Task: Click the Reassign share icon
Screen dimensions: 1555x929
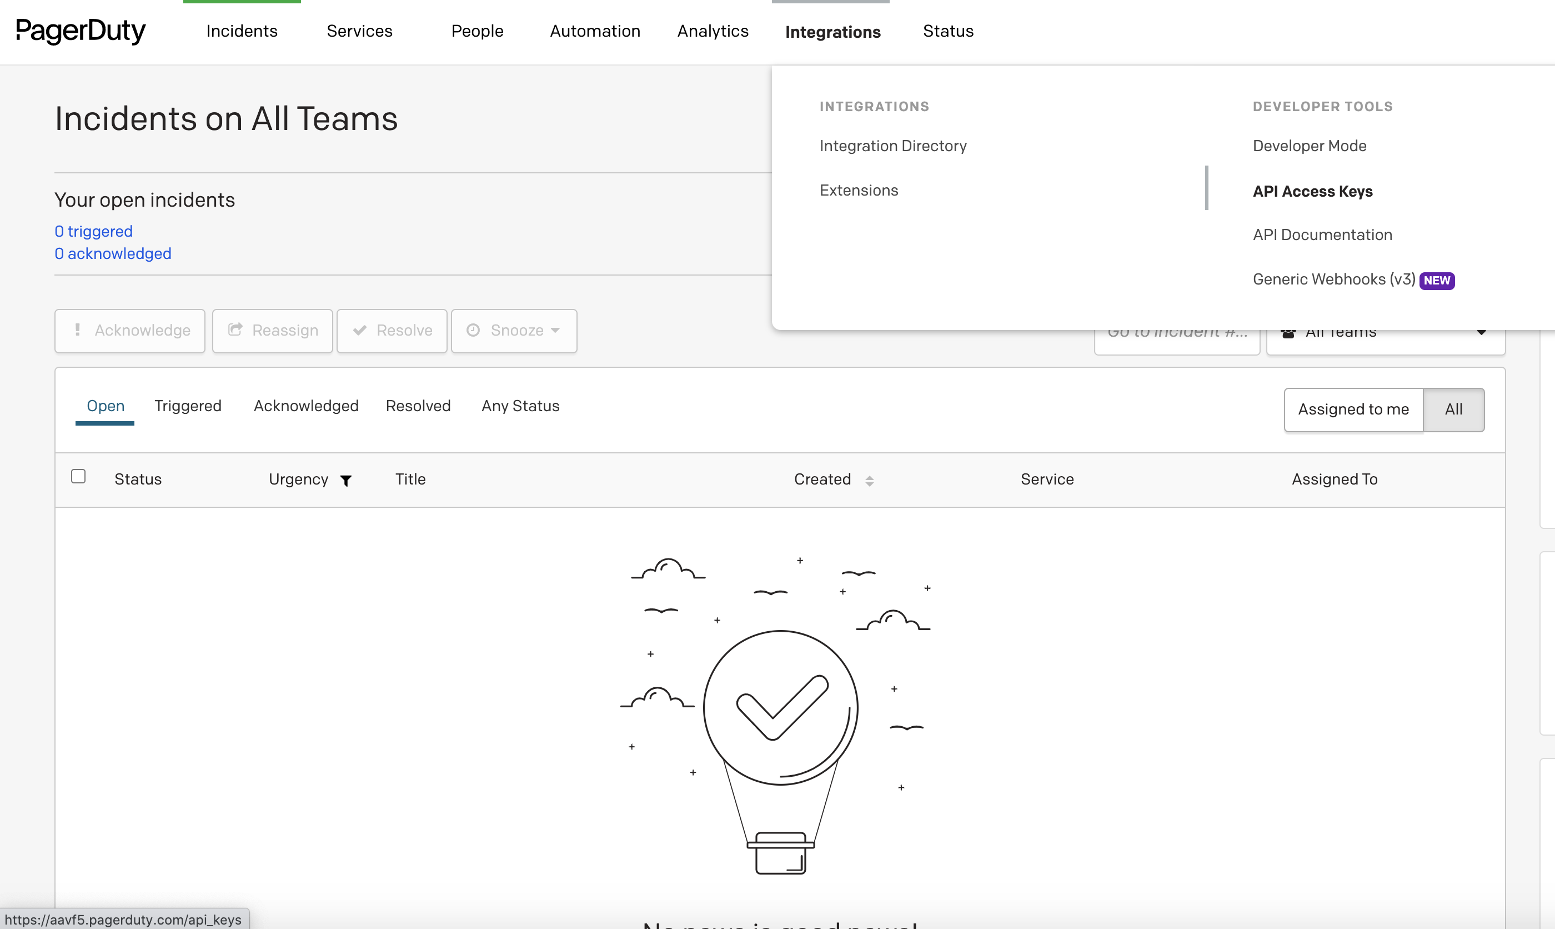Action: (235, 331)
